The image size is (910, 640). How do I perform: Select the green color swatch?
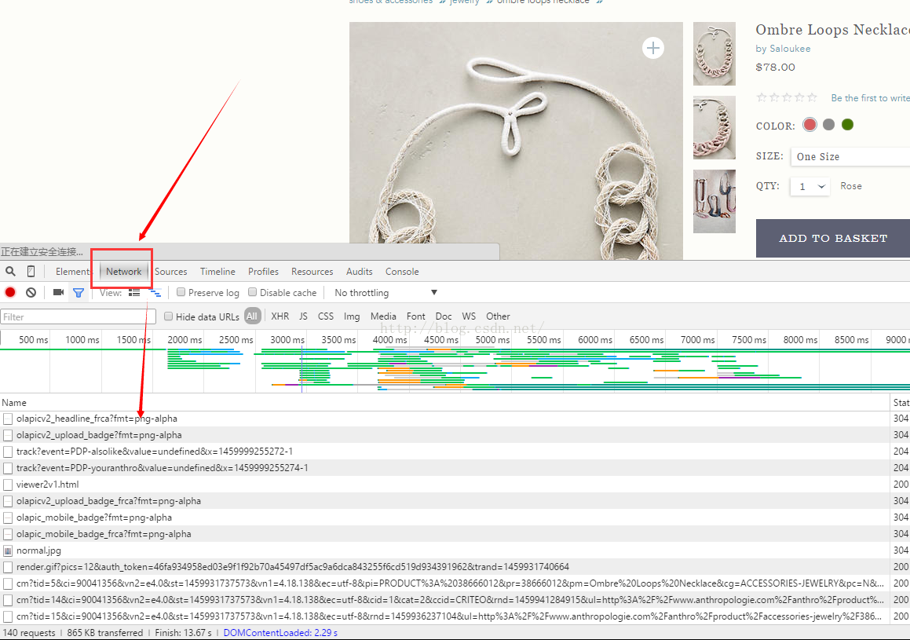coord(847,125)
